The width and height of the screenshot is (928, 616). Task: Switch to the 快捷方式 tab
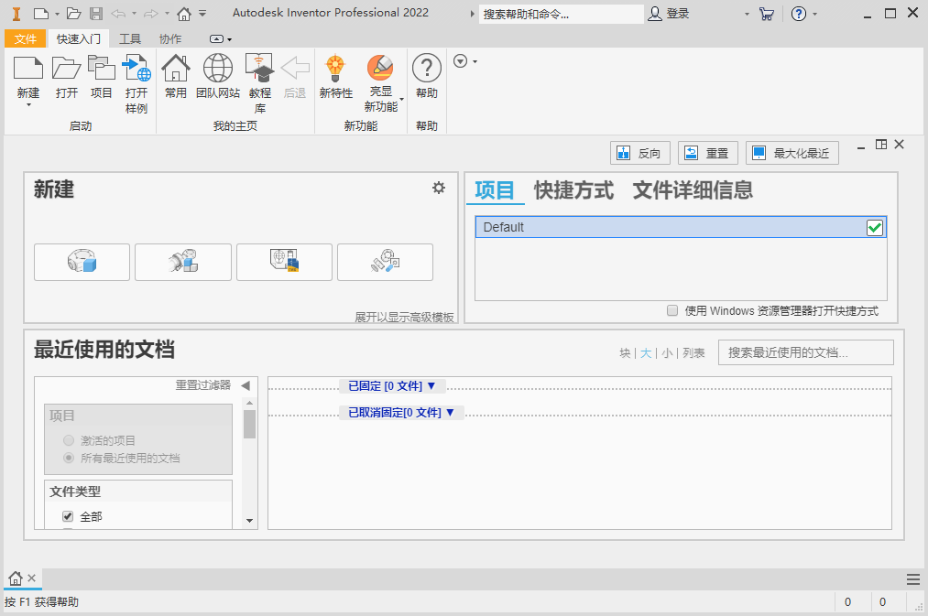(x=573, y=190)
